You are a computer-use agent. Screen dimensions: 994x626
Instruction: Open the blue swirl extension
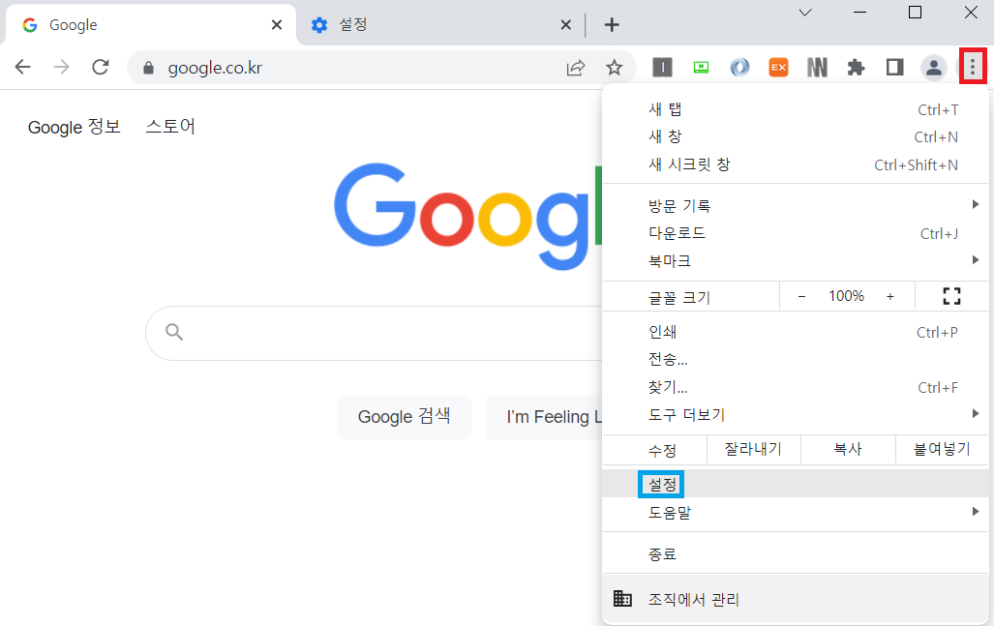pos(739,67)
